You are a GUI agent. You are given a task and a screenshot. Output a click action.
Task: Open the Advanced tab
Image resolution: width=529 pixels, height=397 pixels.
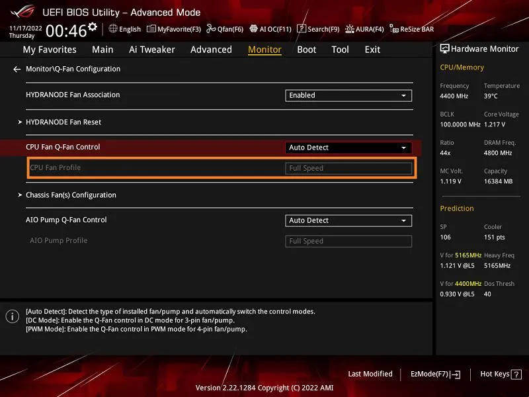click(211, 50)
